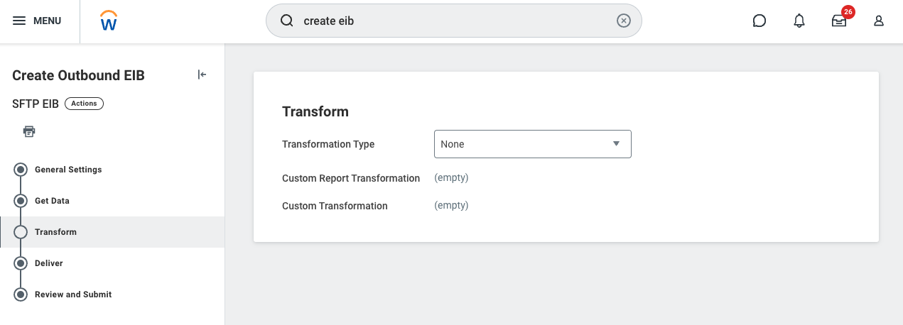Screen dimensions: 903x325
Task: Select the Transform step
Action: click(55, 232)
